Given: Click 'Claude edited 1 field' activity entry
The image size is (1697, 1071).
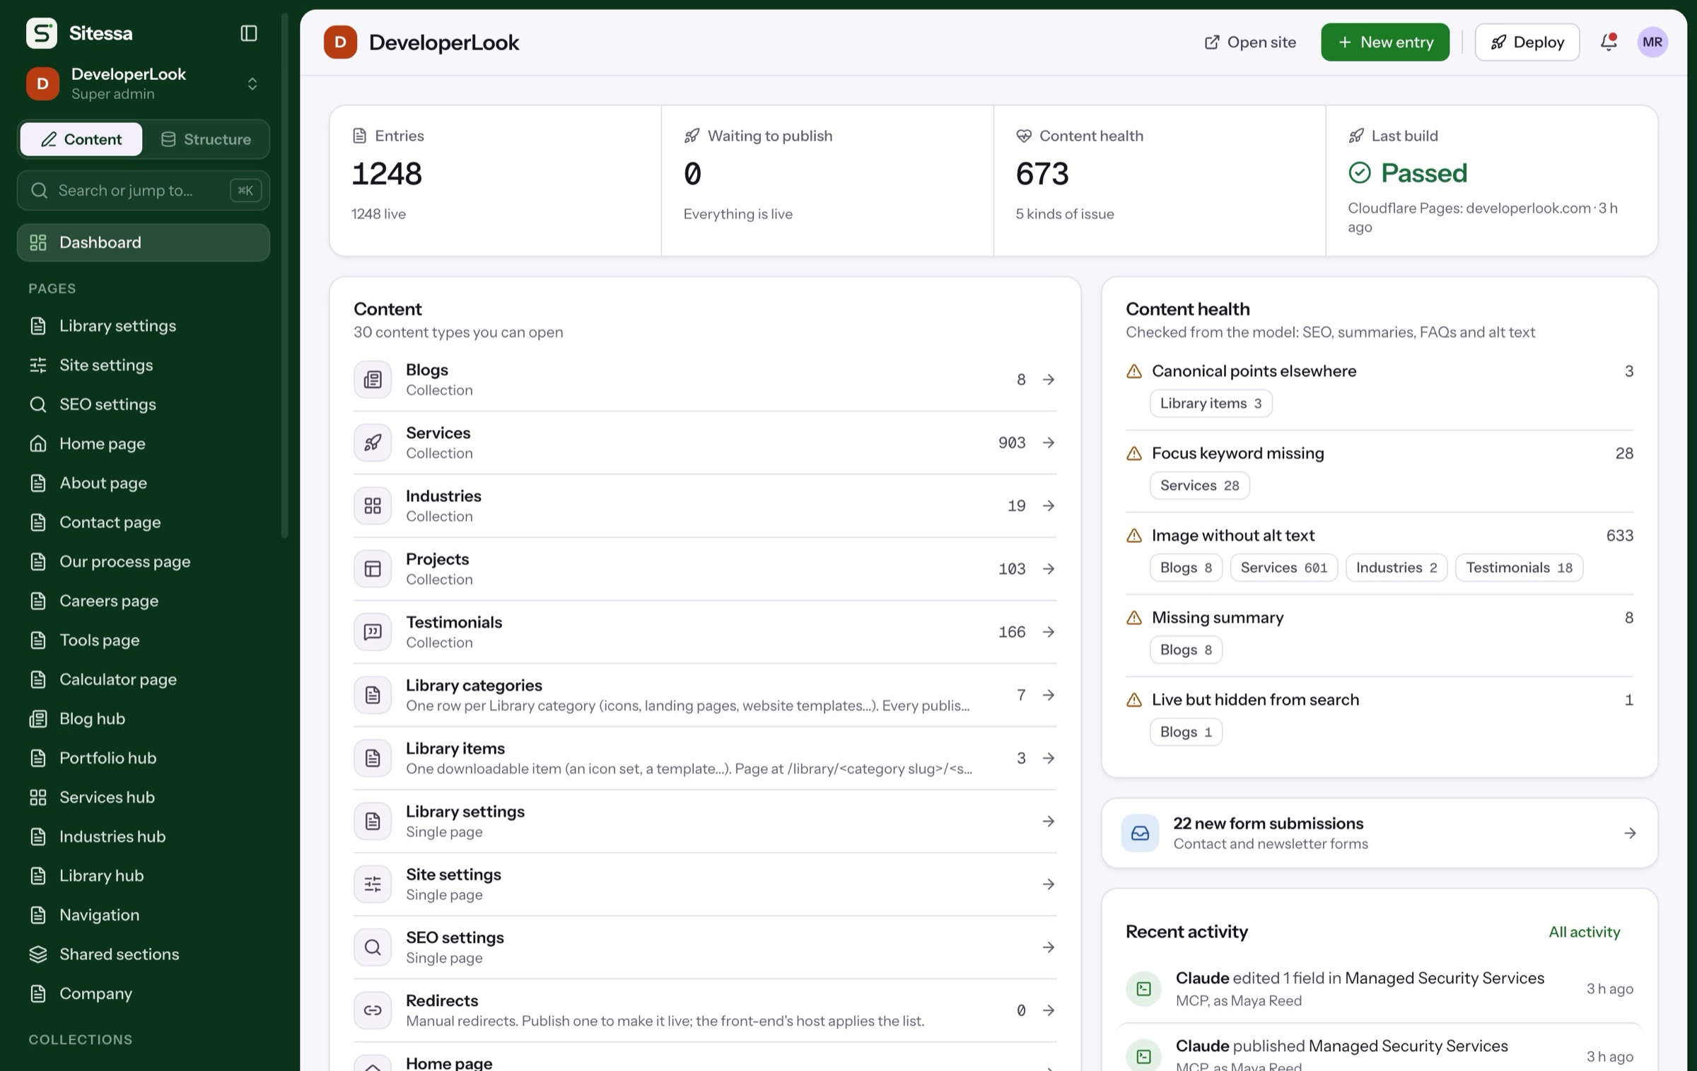Looking at the screenshot, I should point(1379,988).
